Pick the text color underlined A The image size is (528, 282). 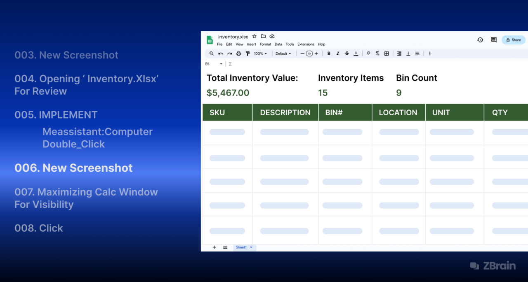pyautogui.click(x=356, y=54)
